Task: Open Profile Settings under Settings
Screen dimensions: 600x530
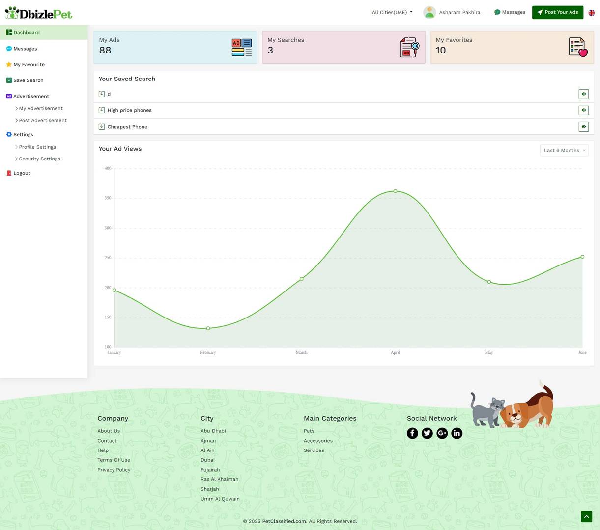Action: [x=37, y=147]
